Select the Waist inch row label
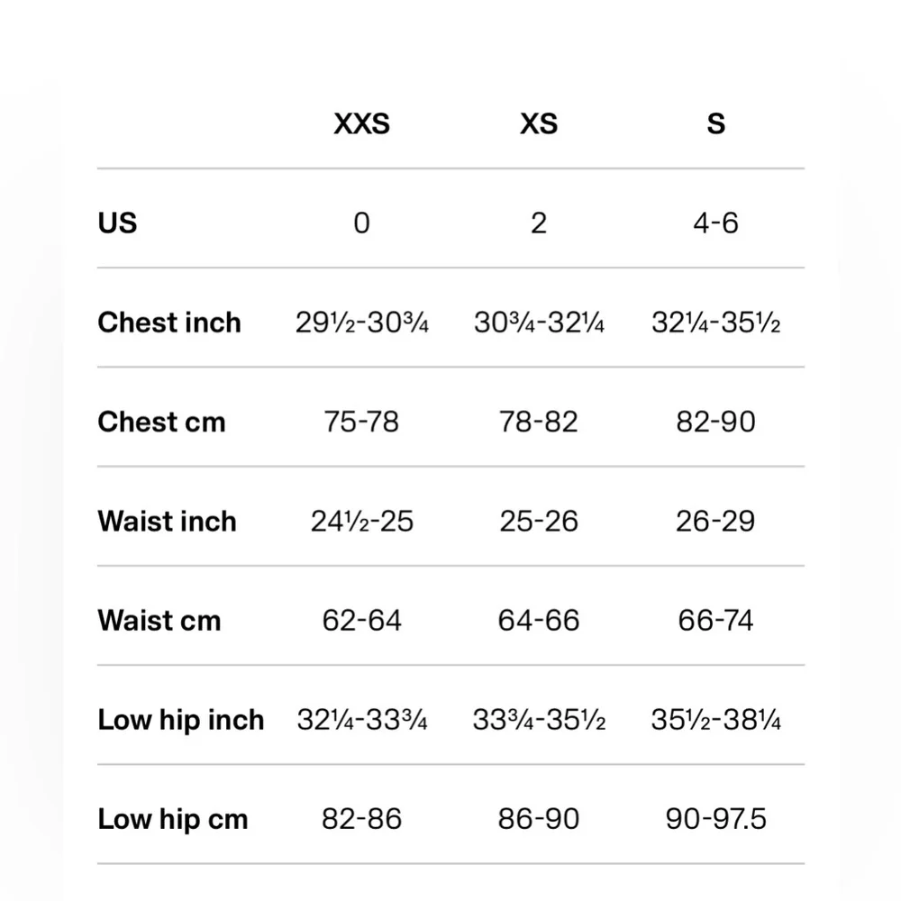 point(167,521)
